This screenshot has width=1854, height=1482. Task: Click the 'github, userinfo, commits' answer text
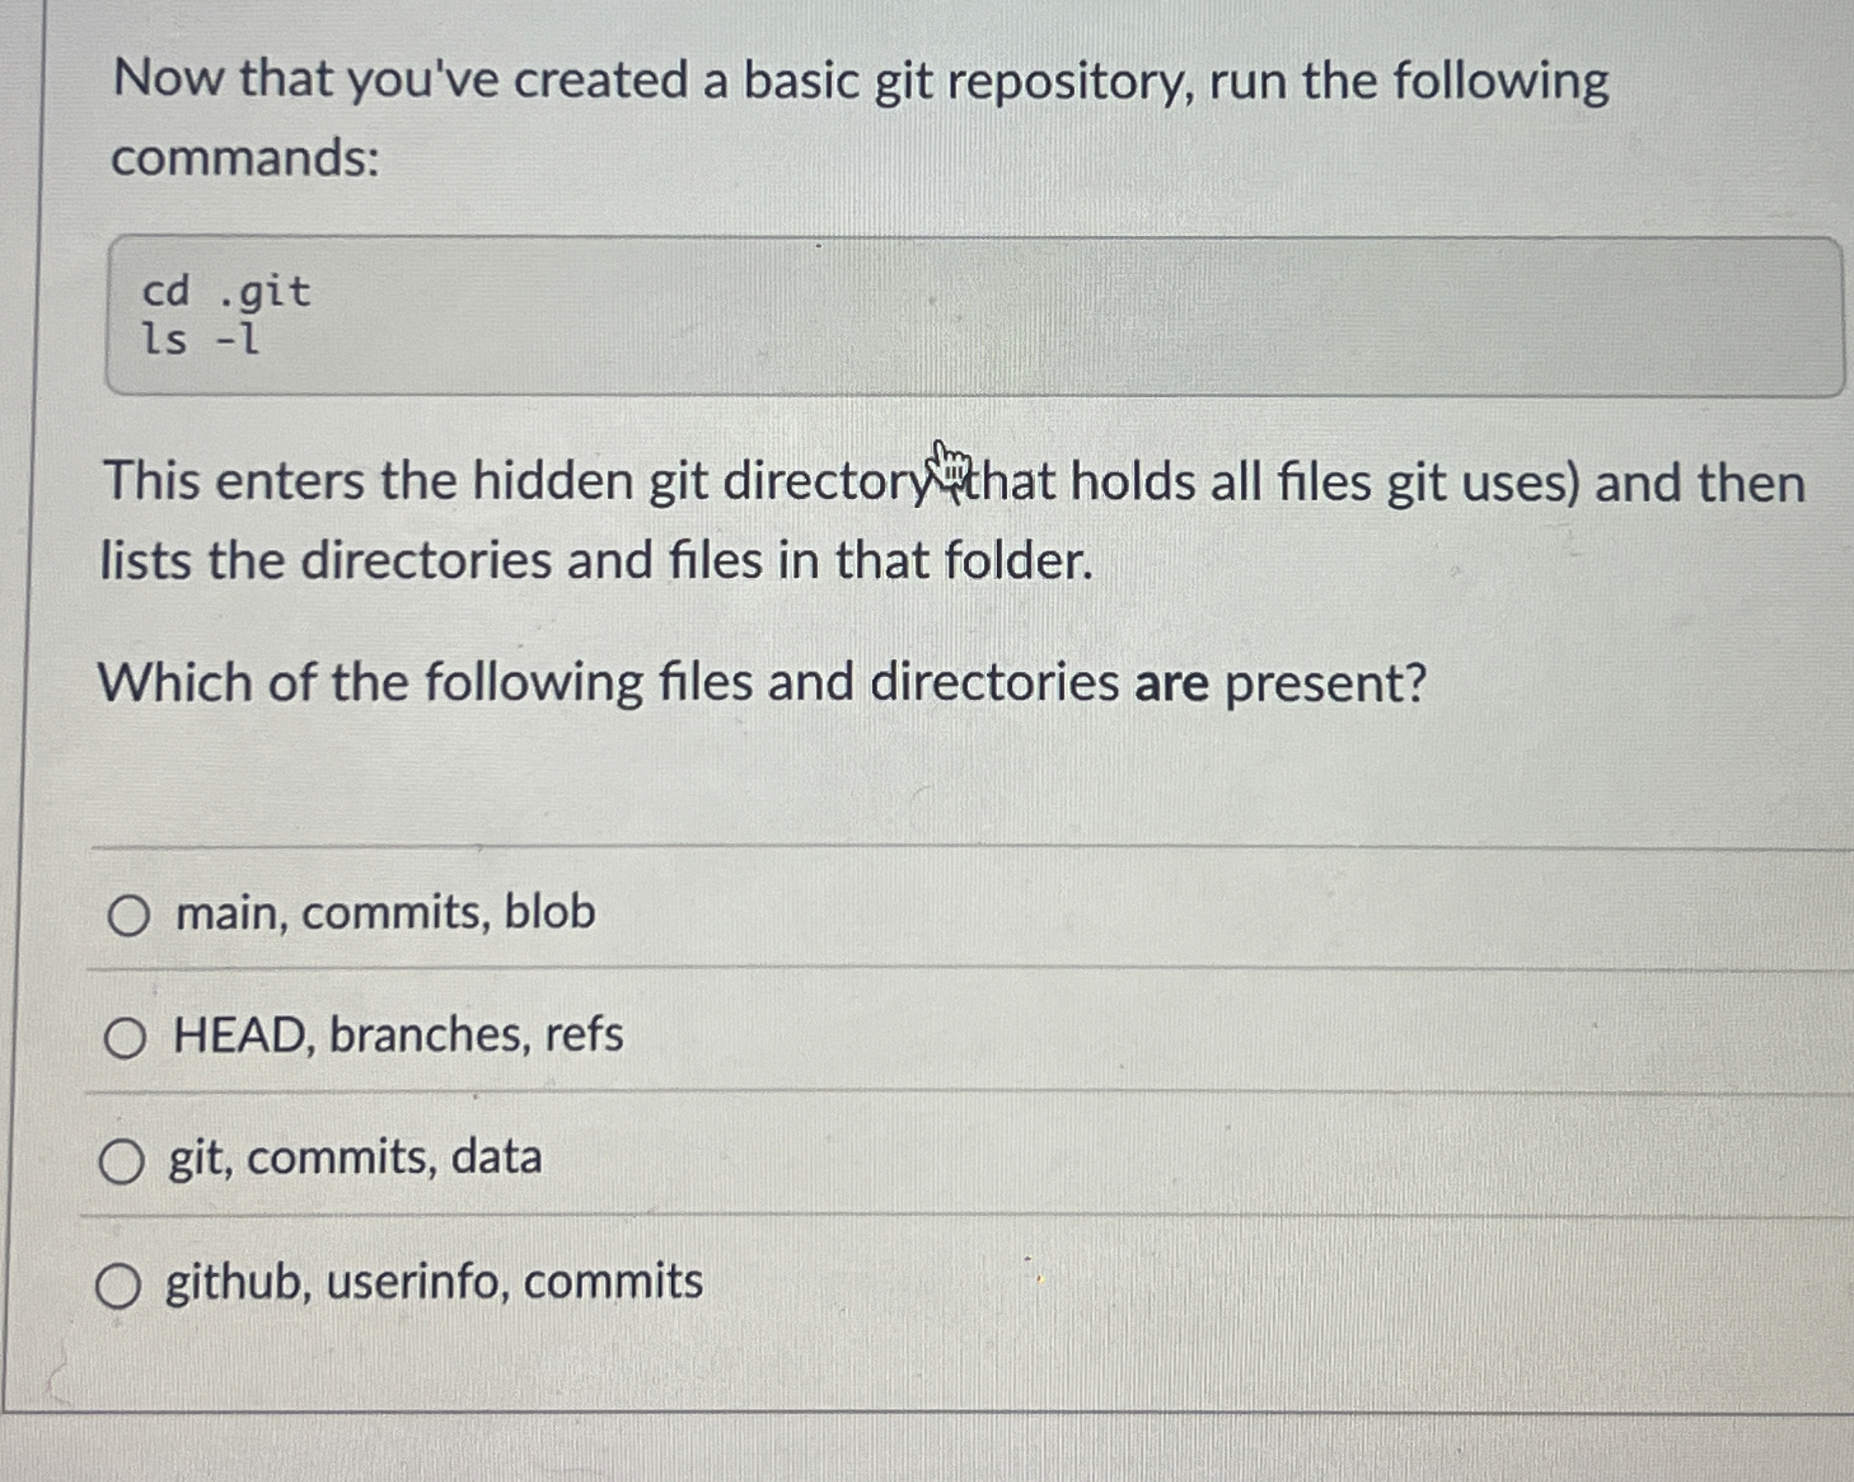433,1281
